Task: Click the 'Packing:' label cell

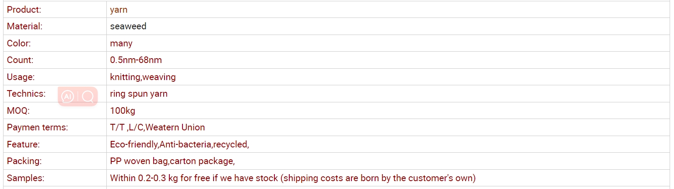Action: tap(55, 161)
